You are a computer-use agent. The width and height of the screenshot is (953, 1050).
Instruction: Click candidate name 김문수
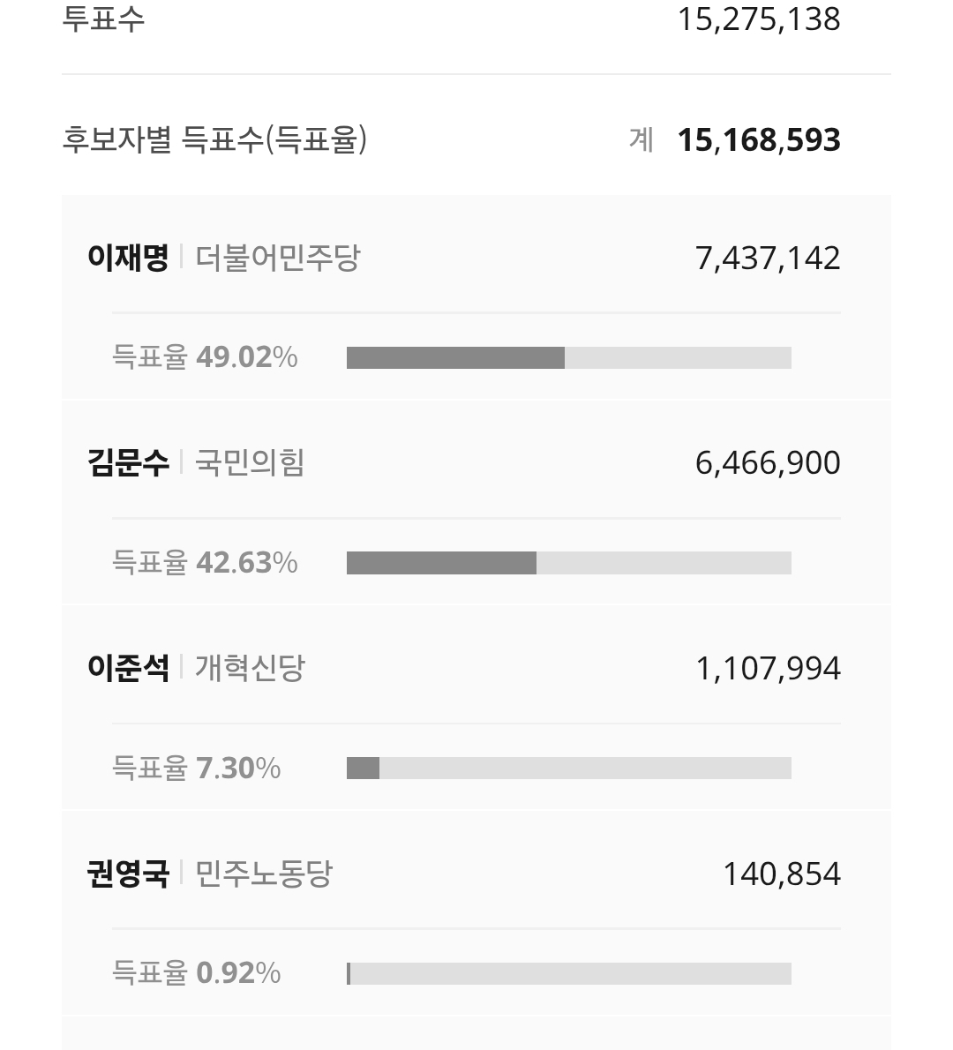(128, 463)
